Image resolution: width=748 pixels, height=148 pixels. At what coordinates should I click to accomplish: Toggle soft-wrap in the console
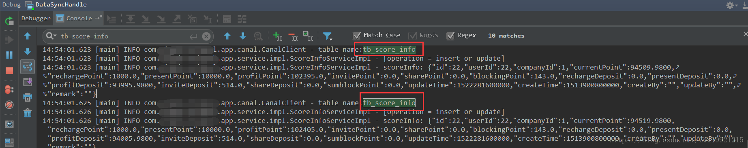[x=28, y=66]
